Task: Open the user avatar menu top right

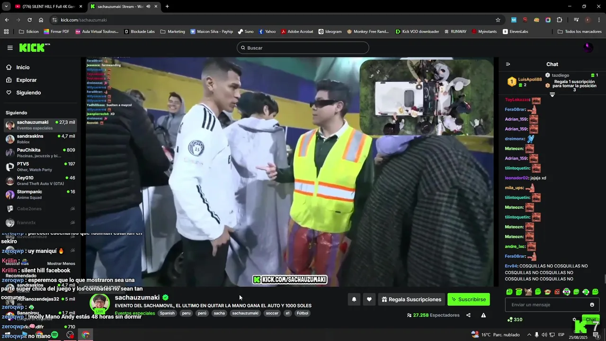Action: point(588,48)
